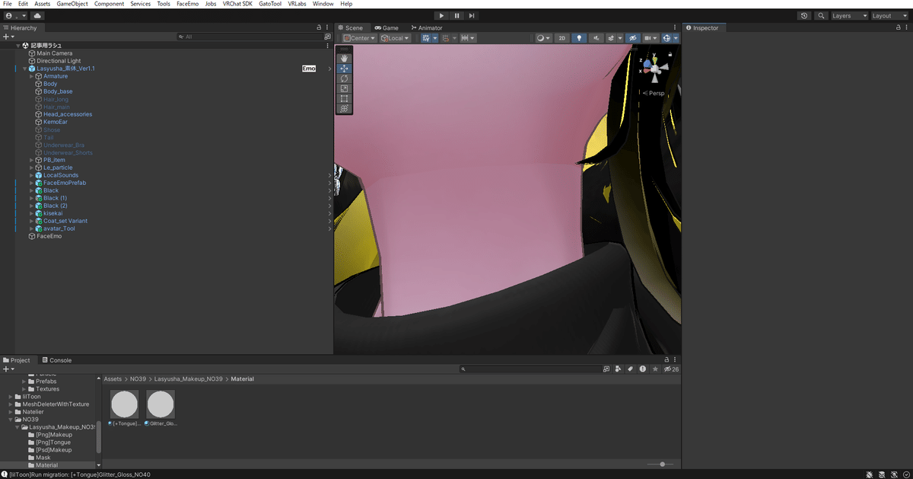Open the Center pivot mode dropdown
913x479 pixels.
(360, 38)
